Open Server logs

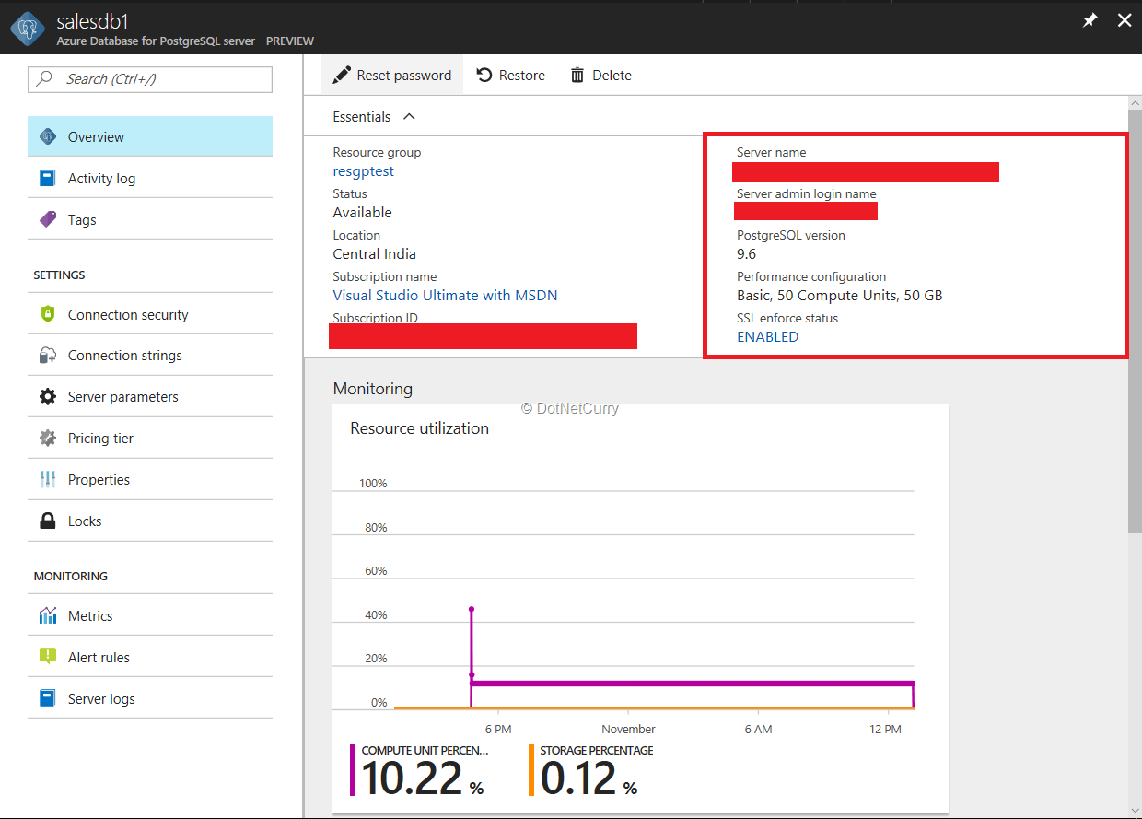pos(150,698)
